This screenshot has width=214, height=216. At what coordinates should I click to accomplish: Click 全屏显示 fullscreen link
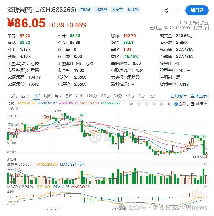coord(199,96)
